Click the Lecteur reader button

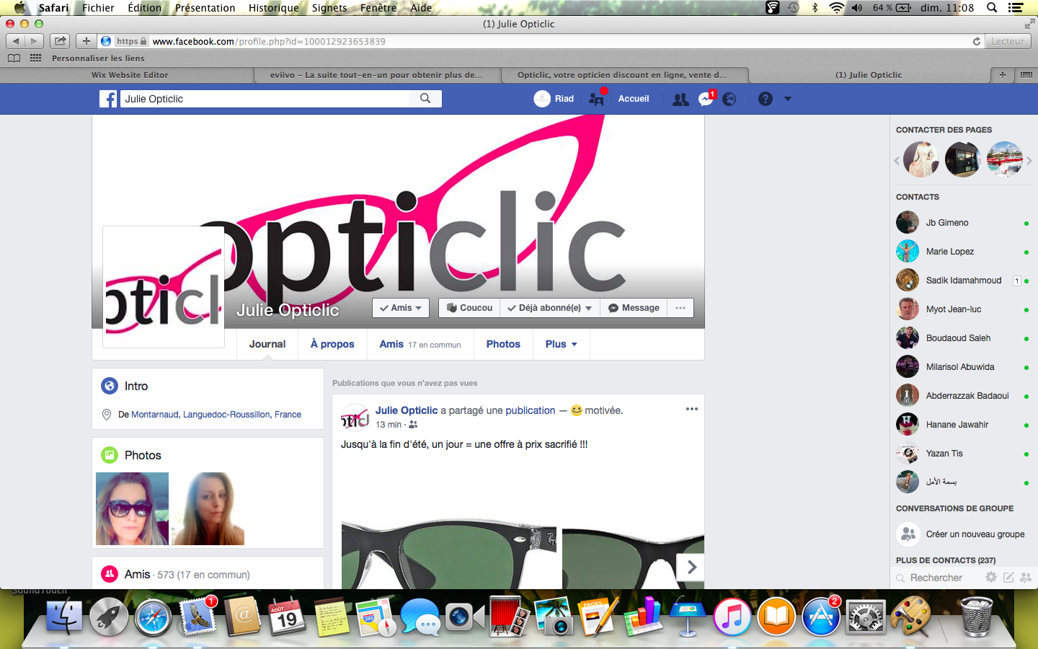1008,41
